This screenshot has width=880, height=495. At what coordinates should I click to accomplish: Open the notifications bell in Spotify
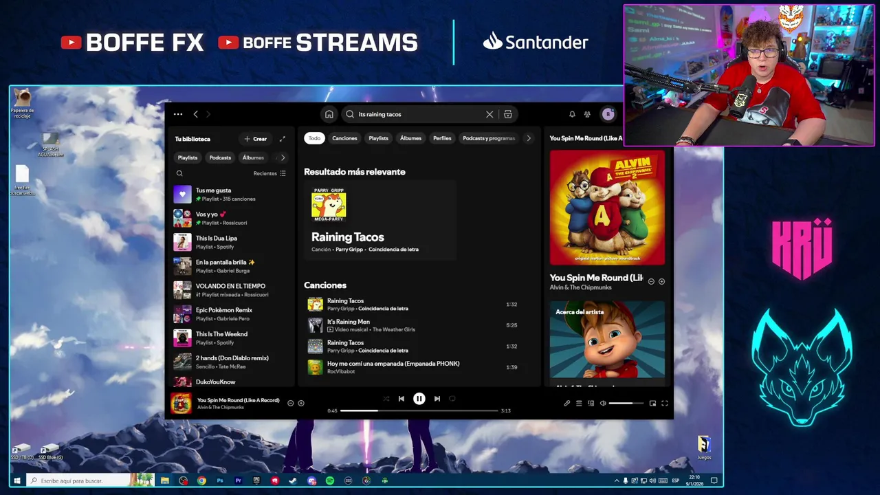pos(572,114)
